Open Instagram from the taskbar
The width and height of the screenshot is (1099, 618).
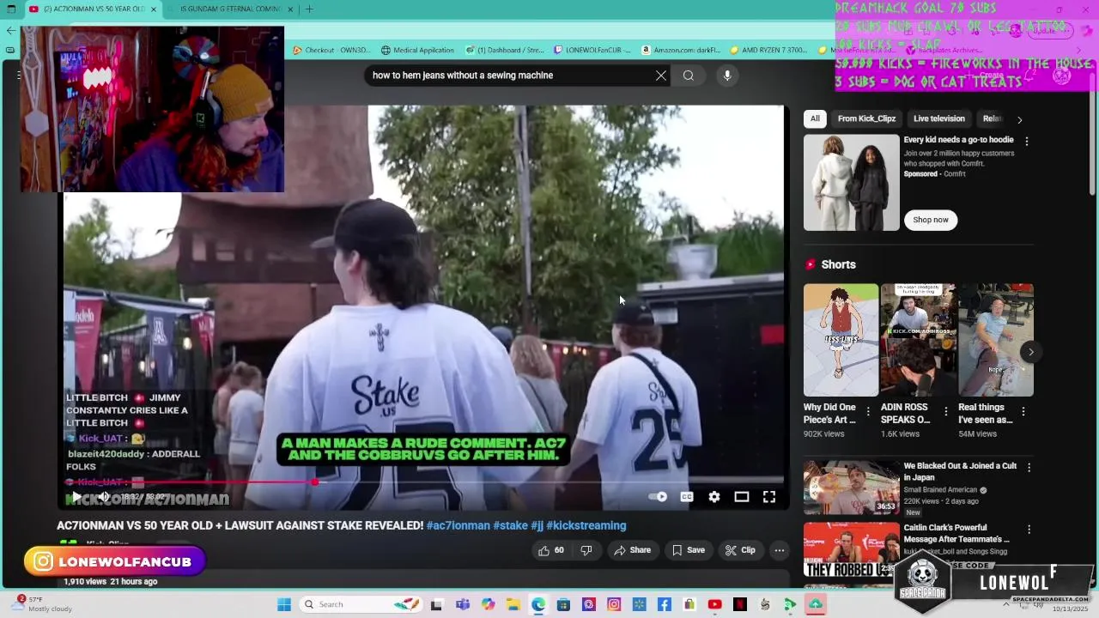click(614, 604)
